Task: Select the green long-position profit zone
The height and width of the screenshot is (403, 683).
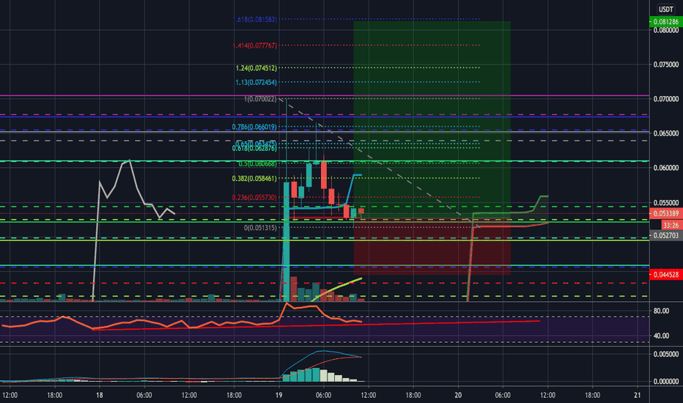Action: 432,119
